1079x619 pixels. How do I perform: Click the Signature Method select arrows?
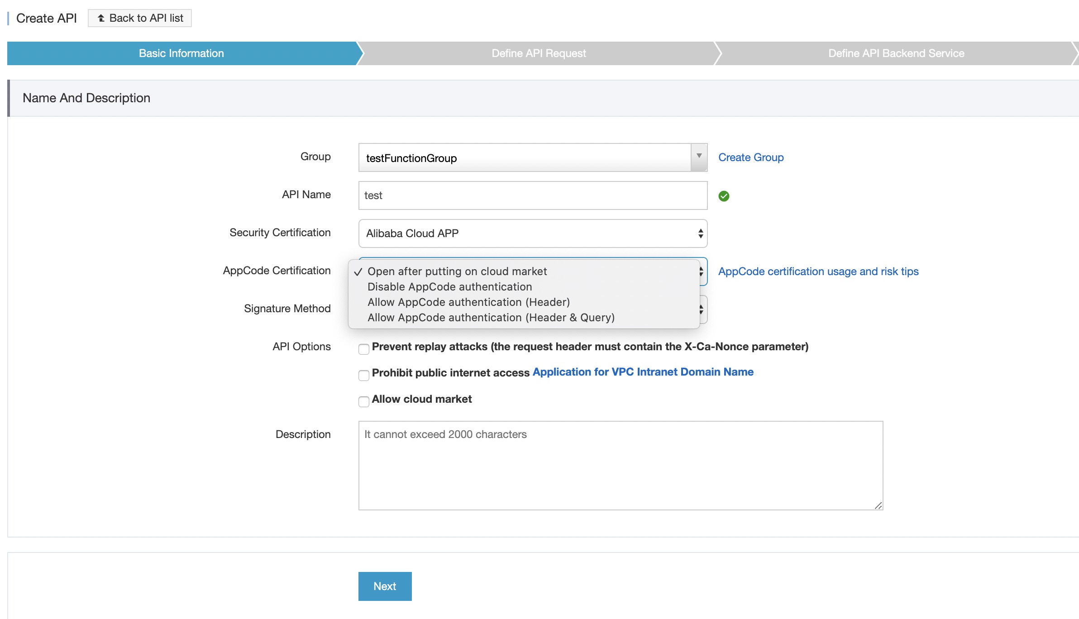point(702,309)
